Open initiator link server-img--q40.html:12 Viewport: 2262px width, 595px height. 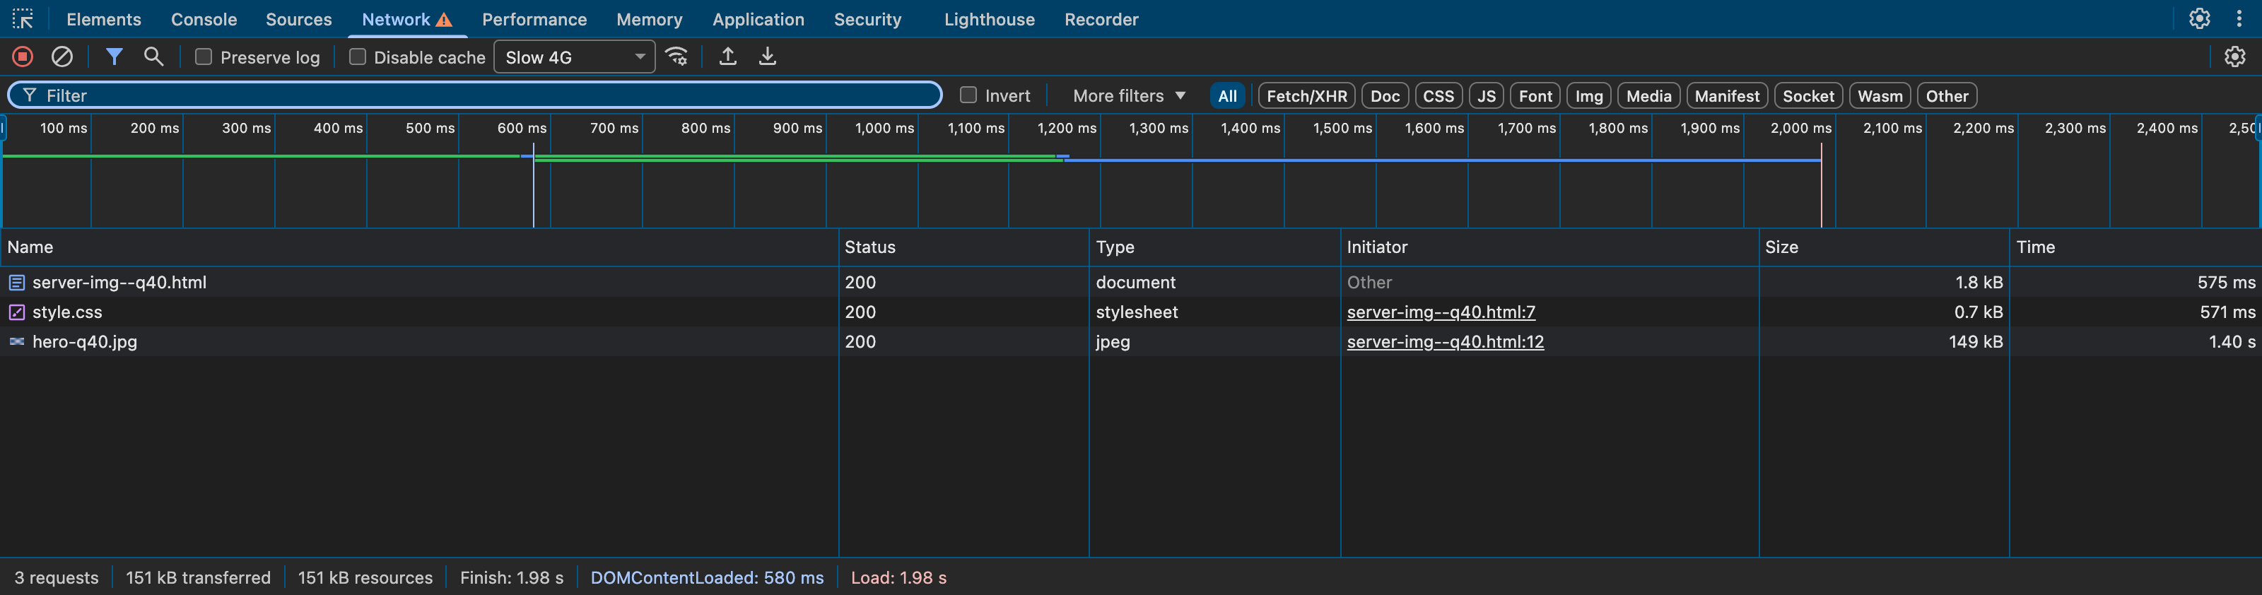pos(1446,341)
